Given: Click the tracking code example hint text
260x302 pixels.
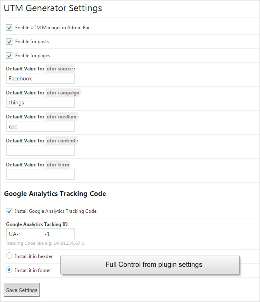Looking at the screenshot, I should click(x=45, y=243).
